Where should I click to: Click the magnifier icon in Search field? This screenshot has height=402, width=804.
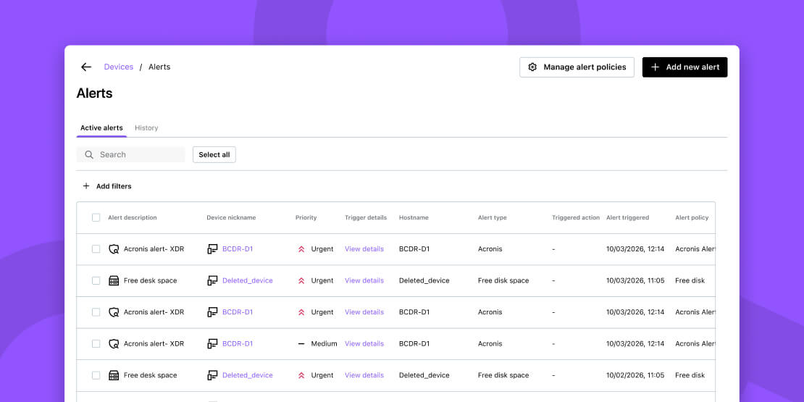(89, 155)
